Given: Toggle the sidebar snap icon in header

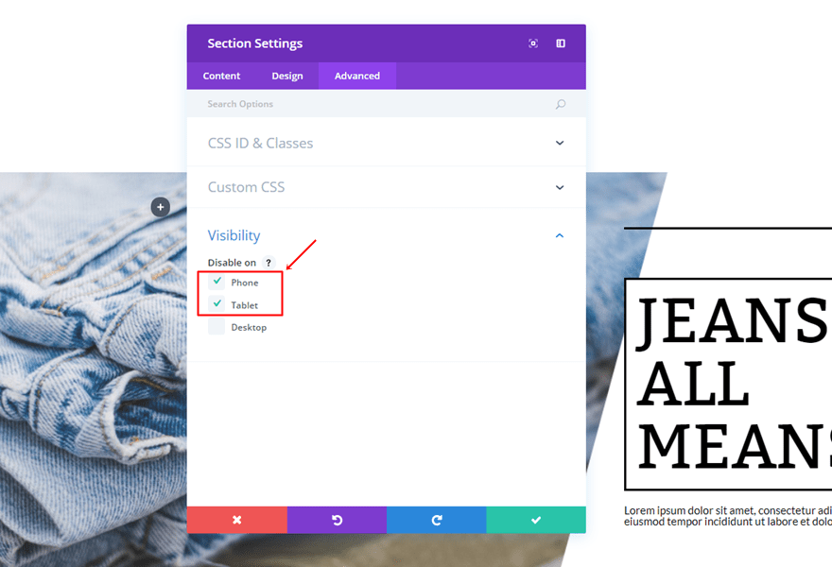Looking at the screenshot, I should click(x=561, y=43).
